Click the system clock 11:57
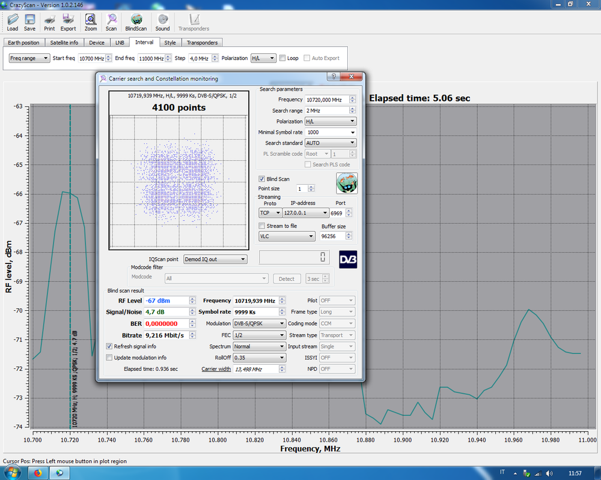Image resolution: width=601 pixels, height=480 pixels. [575, 473]
